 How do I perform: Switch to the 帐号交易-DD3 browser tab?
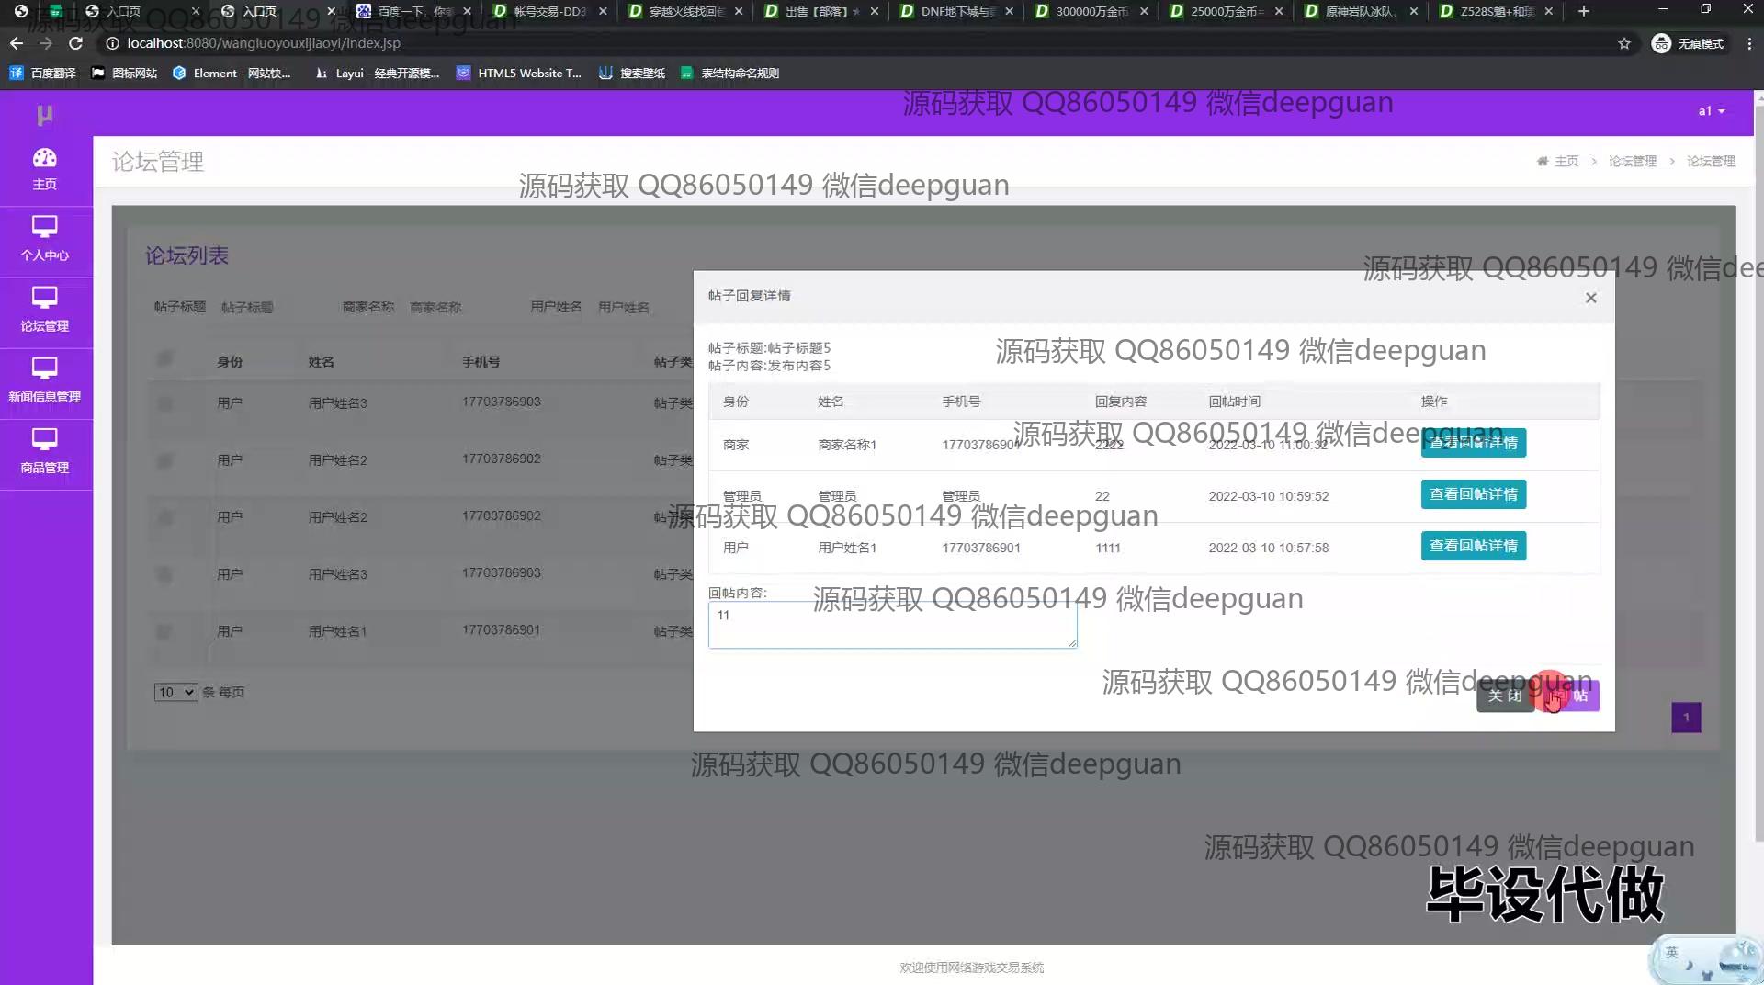coord(548,11)
